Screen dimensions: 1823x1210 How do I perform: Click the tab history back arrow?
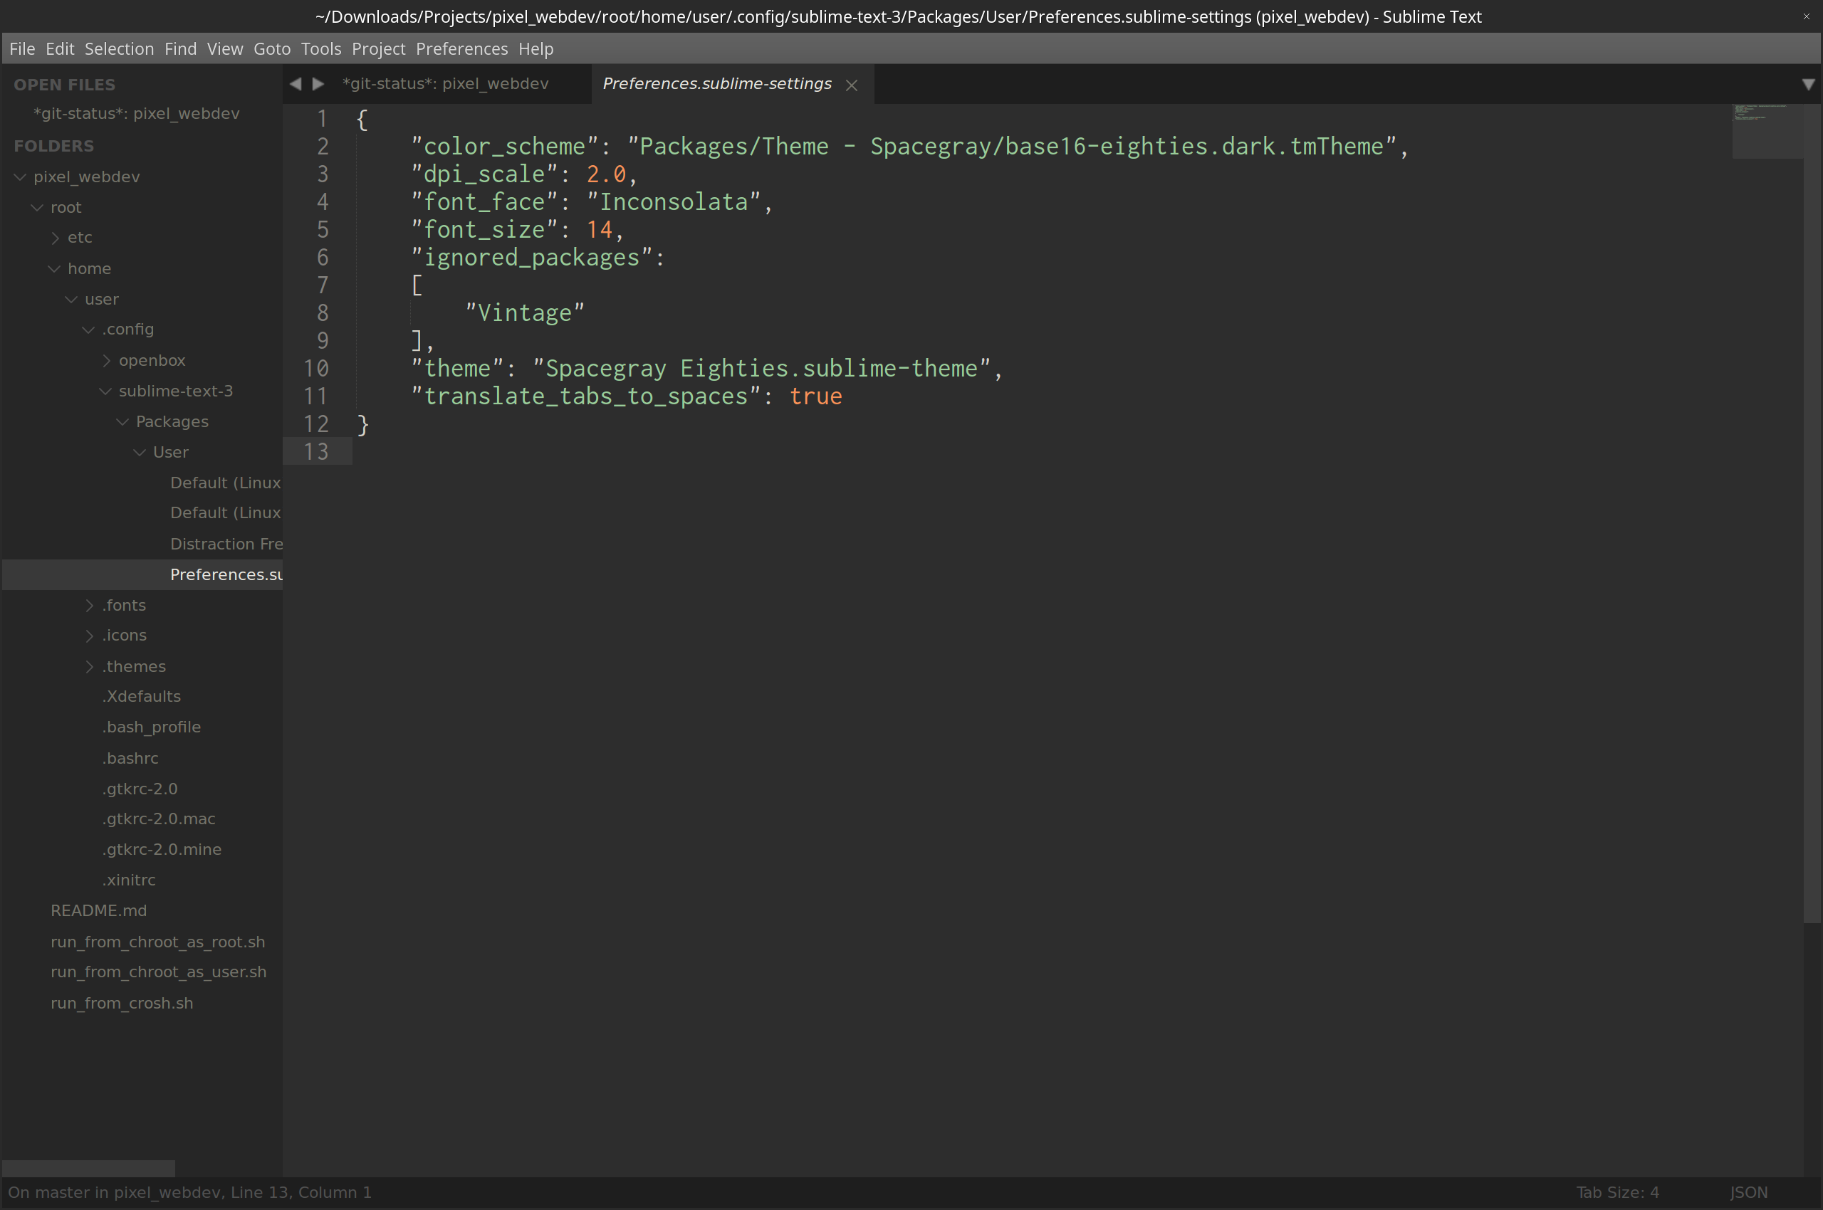click(296, 83)
